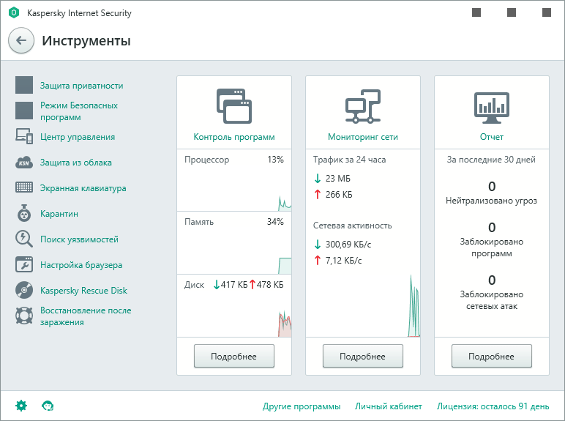Click the Заблокировано сетевых атак label
This screenshot has width=565, height=421.
point(492,300)
